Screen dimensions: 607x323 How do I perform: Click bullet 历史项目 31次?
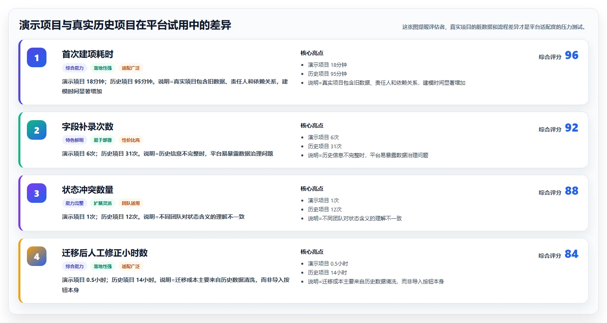[x=325, y=146]
